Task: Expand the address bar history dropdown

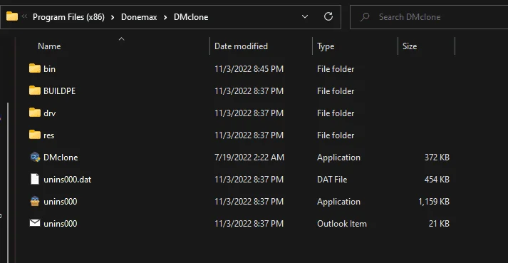Action: pos(305,16)
